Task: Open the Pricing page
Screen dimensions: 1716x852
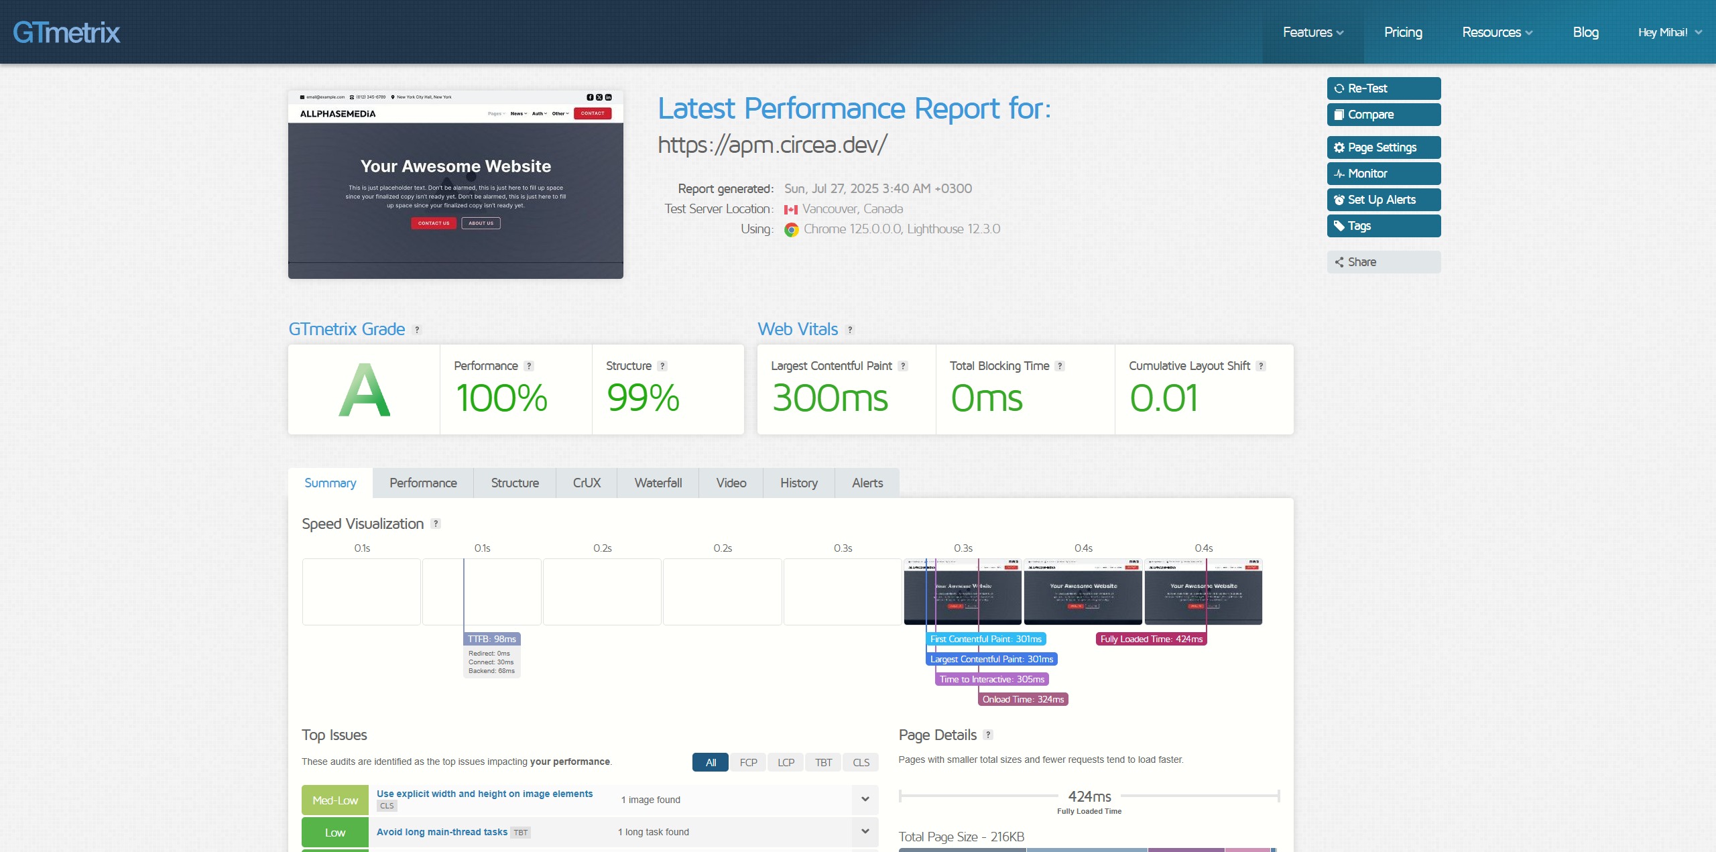Action: pyautogui.click(x=1403, y=32)
